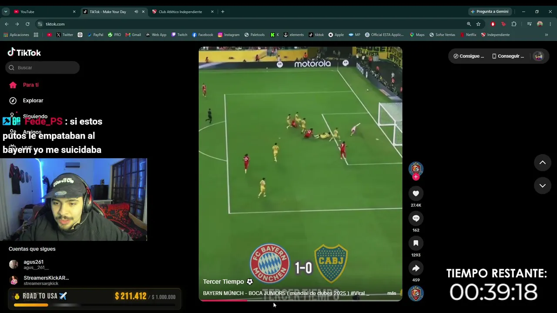Open the Twitter bookmark
The image size is (557, 313).
coord(64,35)
